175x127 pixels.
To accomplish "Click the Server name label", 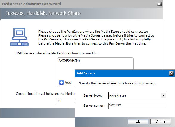I will point(93,106).
